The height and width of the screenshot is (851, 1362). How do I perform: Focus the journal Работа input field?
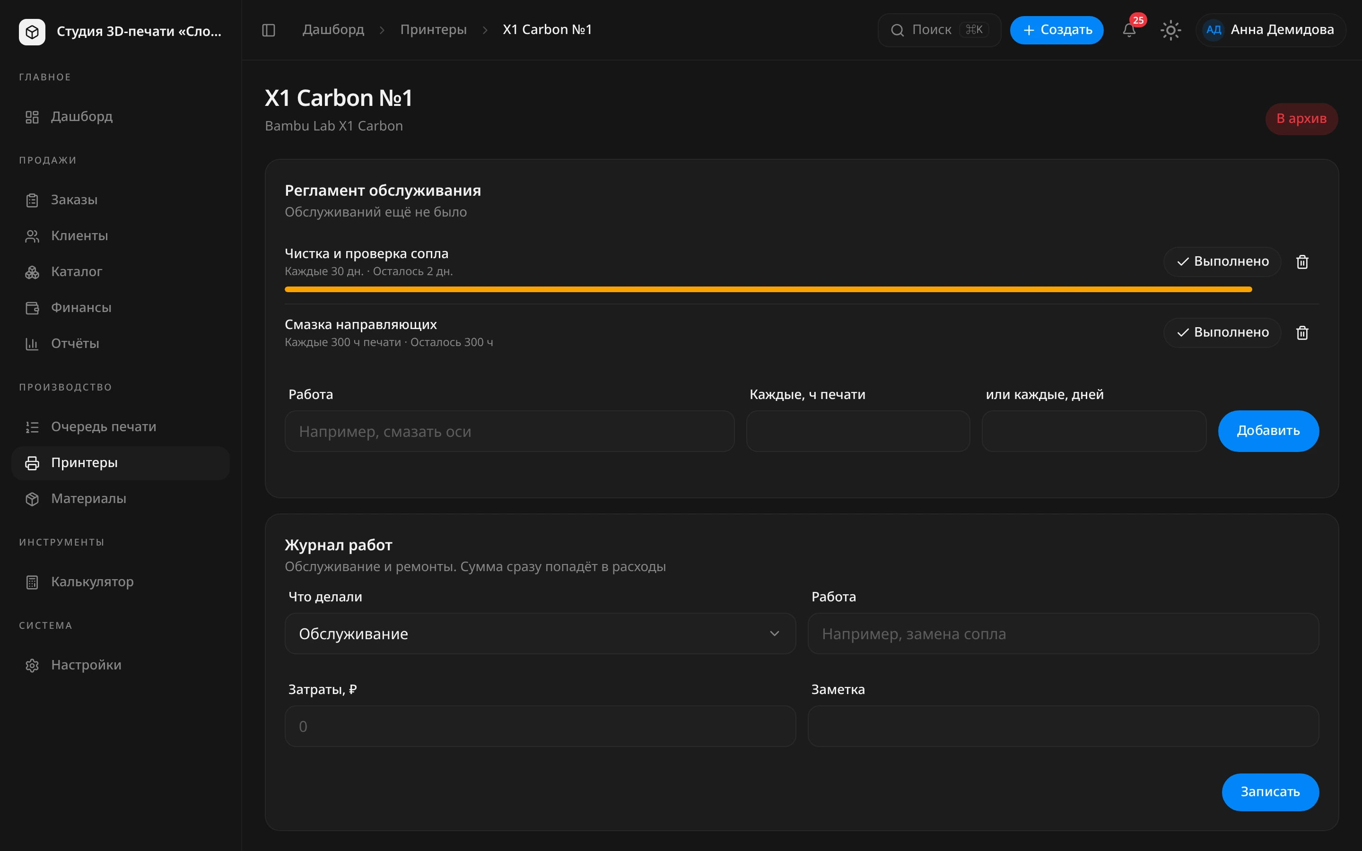[x=1063, y=634]
